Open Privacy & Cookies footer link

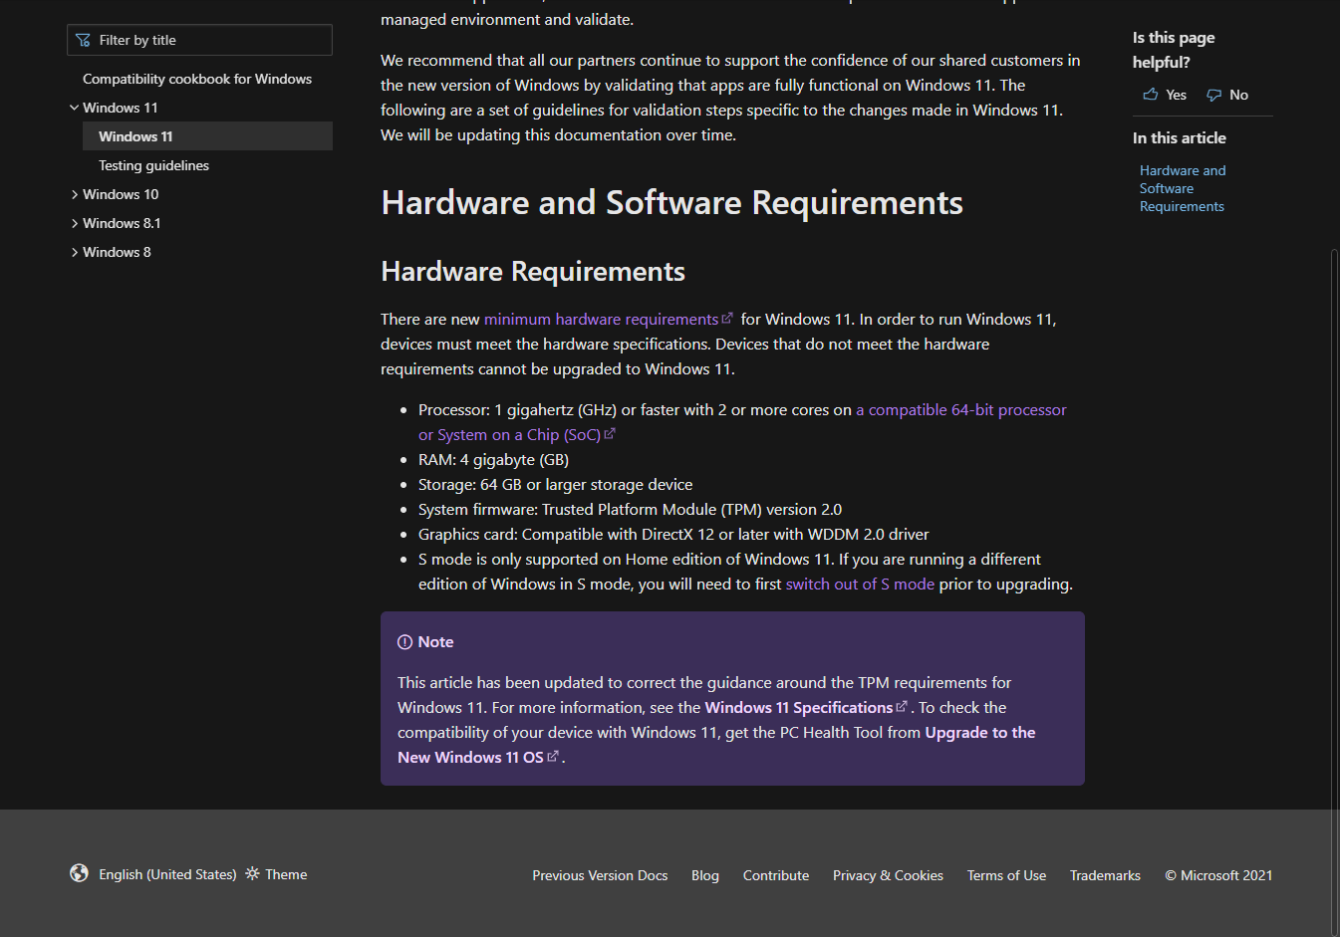(x=888, y=875)
